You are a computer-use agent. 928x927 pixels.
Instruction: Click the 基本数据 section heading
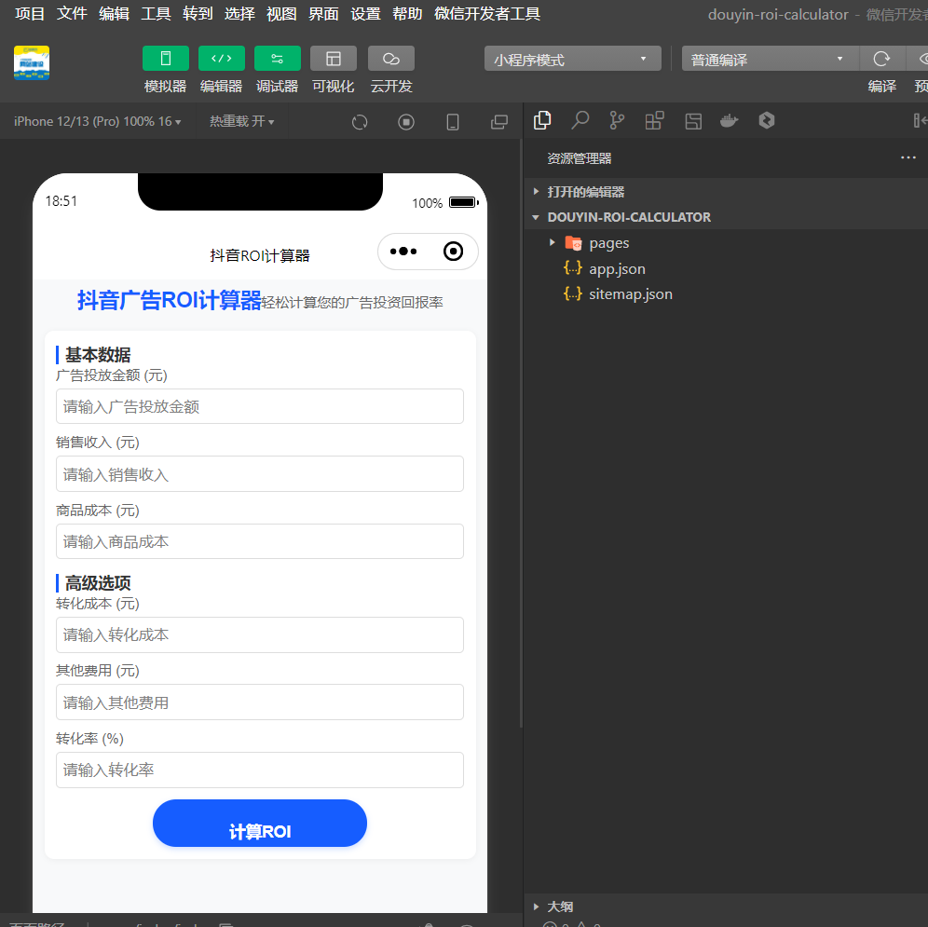[98, 355]
